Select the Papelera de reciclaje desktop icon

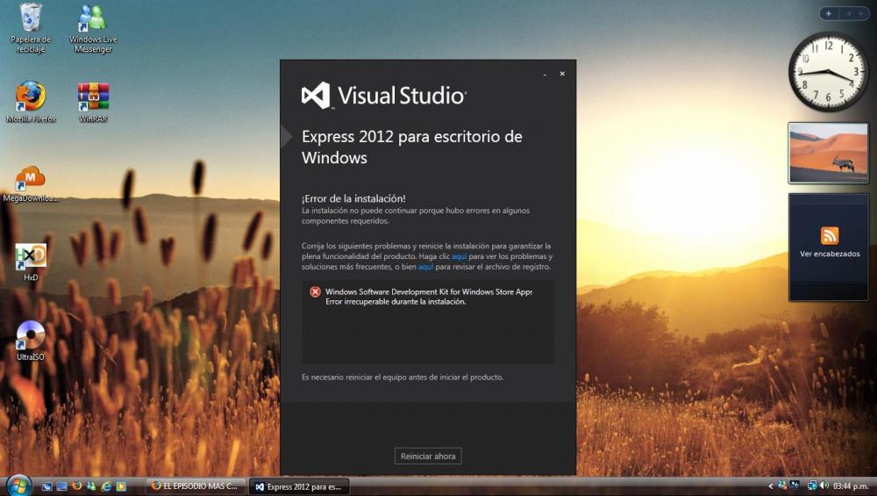pyautogui.click(x=30, y=28)
